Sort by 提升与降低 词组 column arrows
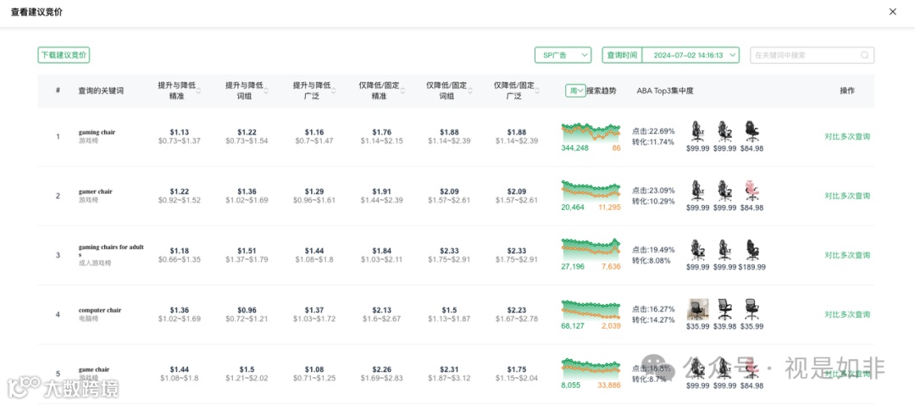 (x=266, y=91)
